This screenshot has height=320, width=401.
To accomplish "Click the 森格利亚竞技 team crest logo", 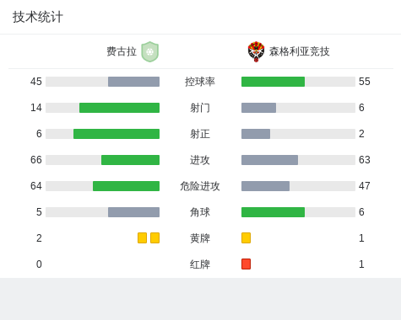I will [256, 51].
